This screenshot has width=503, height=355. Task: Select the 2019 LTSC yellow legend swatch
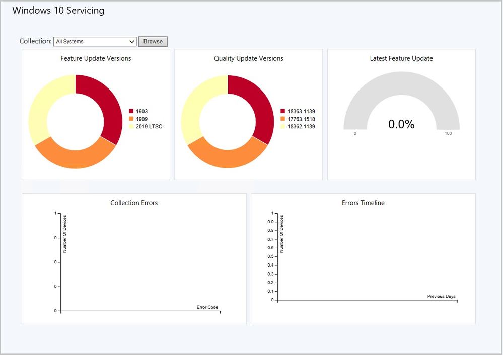(x=131, y=126)
